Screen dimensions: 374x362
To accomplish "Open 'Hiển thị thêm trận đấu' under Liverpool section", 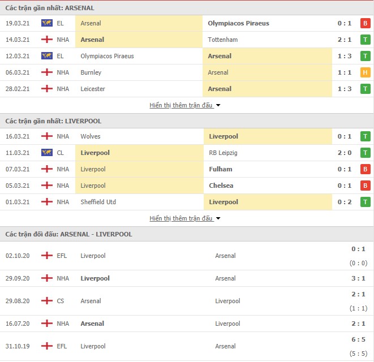I will [x=181, y=218].
